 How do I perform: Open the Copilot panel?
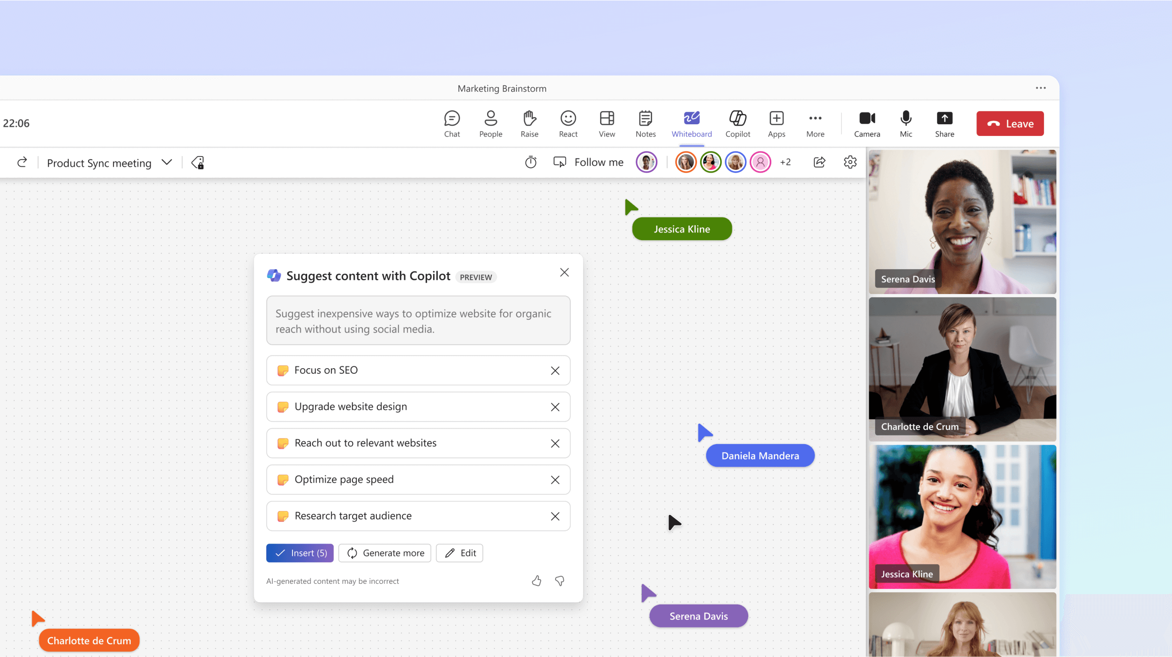click(736, 123)
